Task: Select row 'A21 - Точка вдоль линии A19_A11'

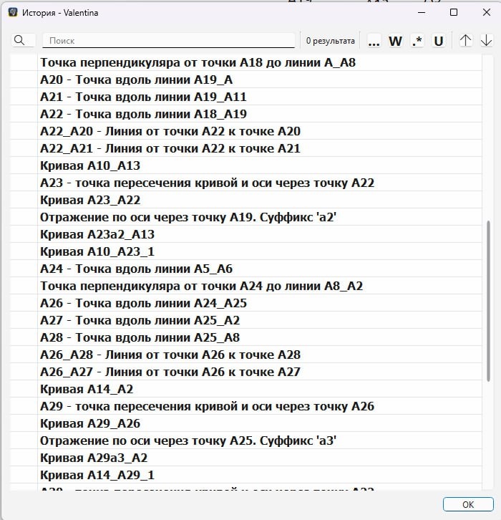Action: tap(246, 97)
